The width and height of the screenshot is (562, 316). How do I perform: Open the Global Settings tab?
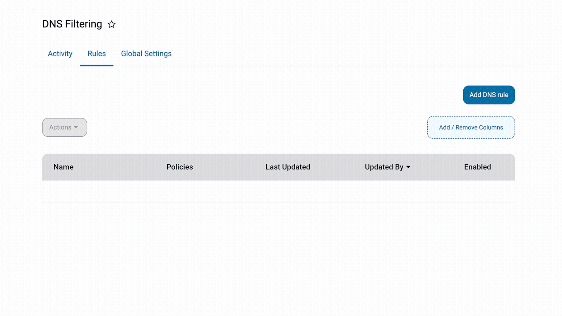[146, 54]
